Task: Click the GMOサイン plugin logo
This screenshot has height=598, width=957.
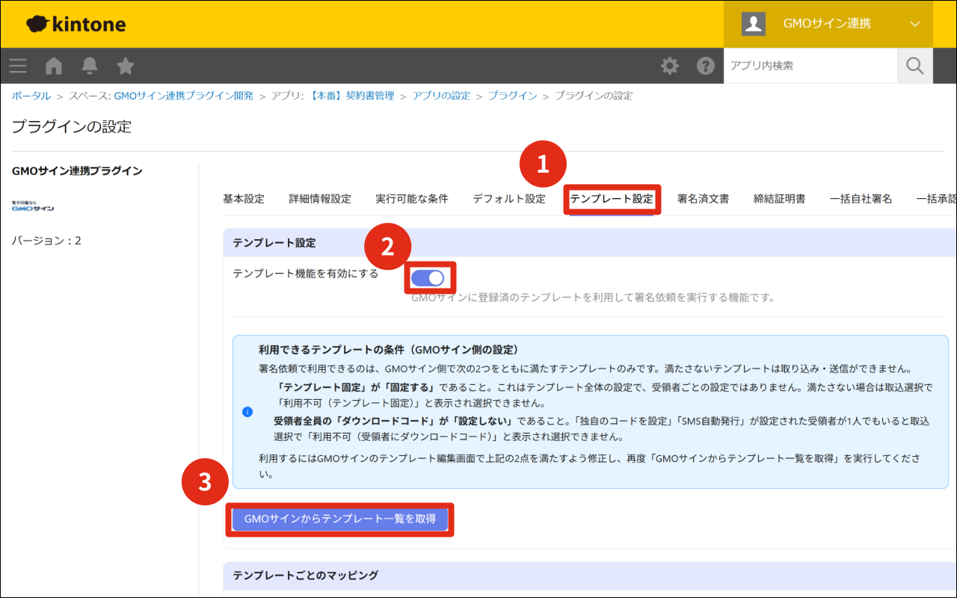Action: (x=33, y=206)
